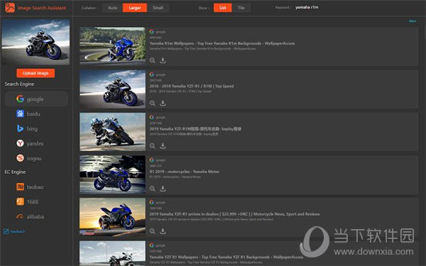Click Google source icon on Top Speed result
Screen dimensions: 426x266
[152, 74]
